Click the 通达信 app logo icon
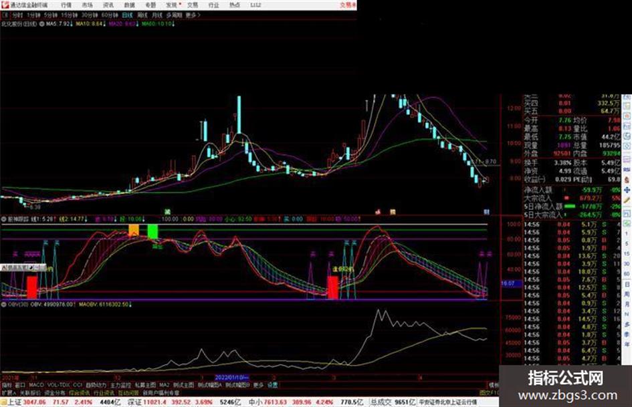This screenshot has height=407, width=632. point(5,5)
